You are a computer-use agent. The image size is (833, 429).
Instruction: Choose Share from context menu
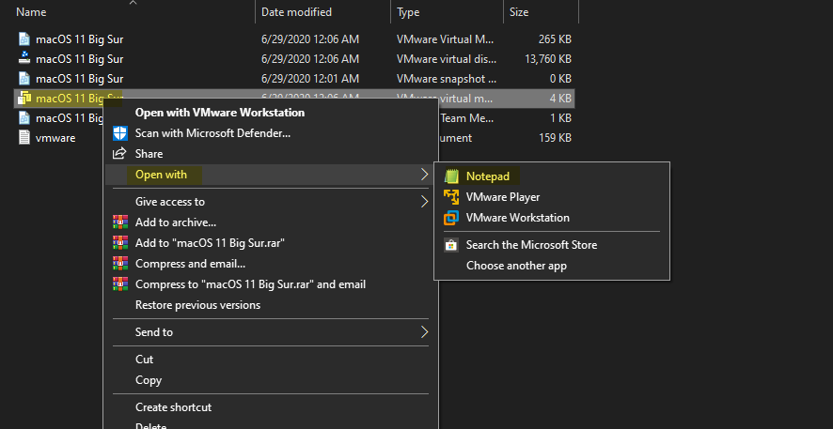(149, 154)
